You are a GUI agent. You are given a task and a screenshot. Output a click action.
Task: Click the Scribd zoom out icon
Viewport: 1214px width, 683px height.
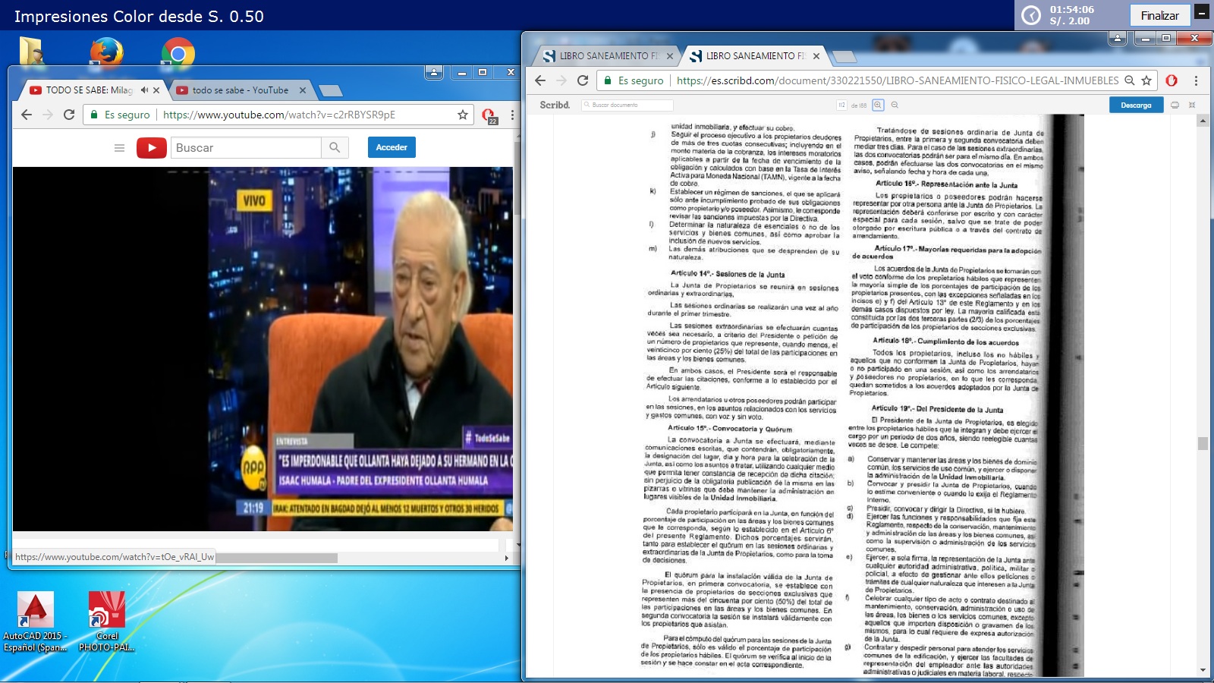(x=895, y=105)
